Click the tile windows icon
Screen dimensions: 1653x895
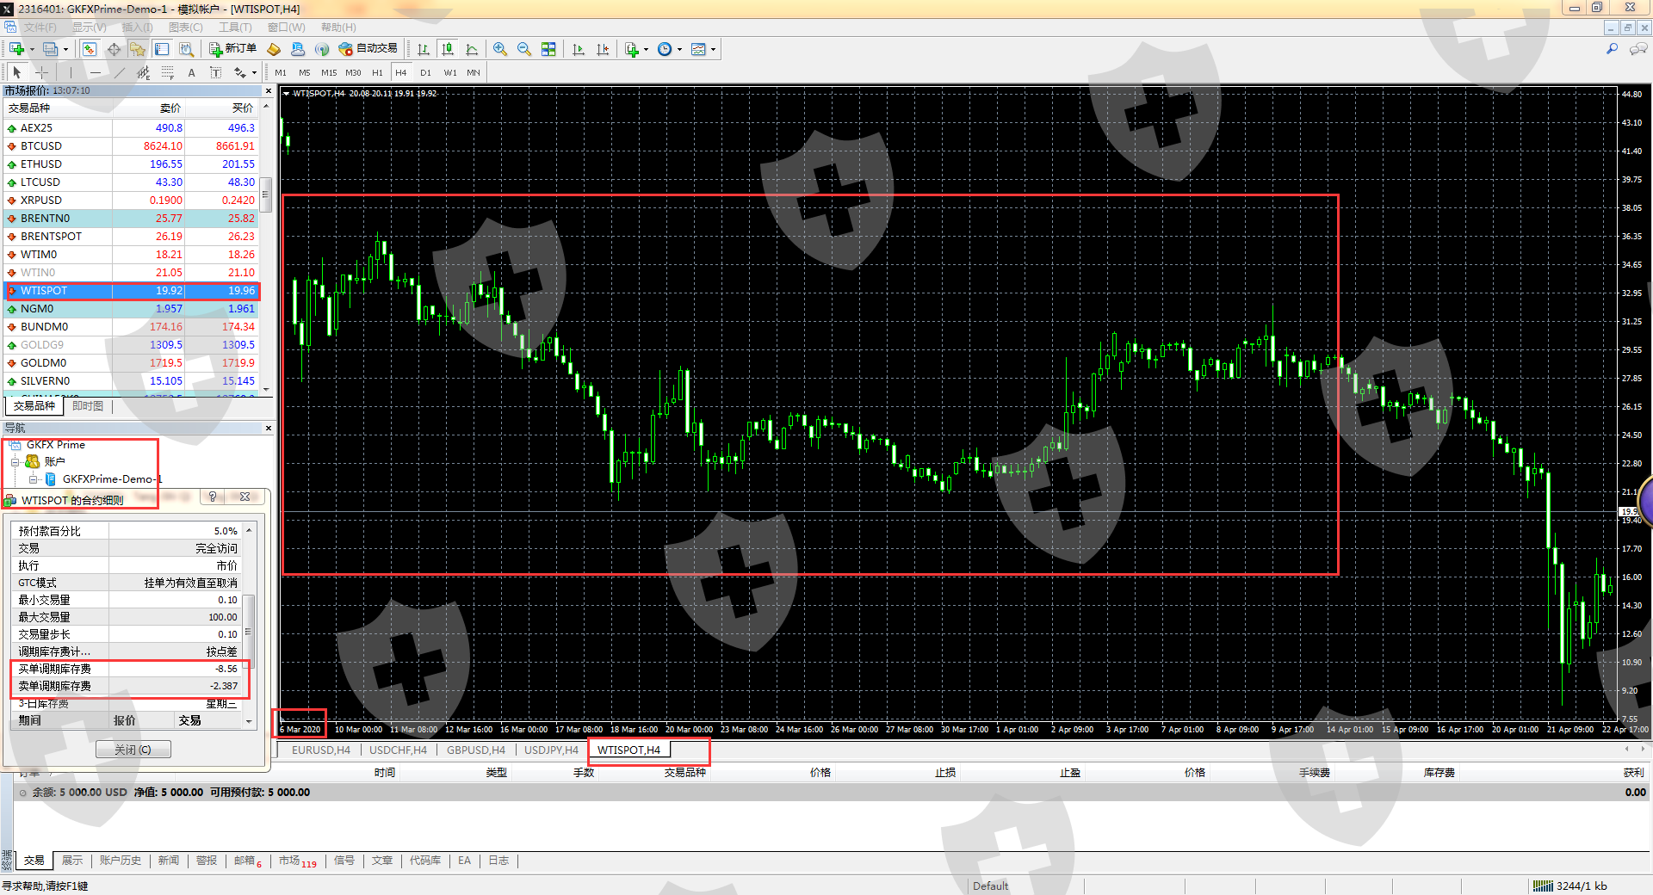[548, 49]
